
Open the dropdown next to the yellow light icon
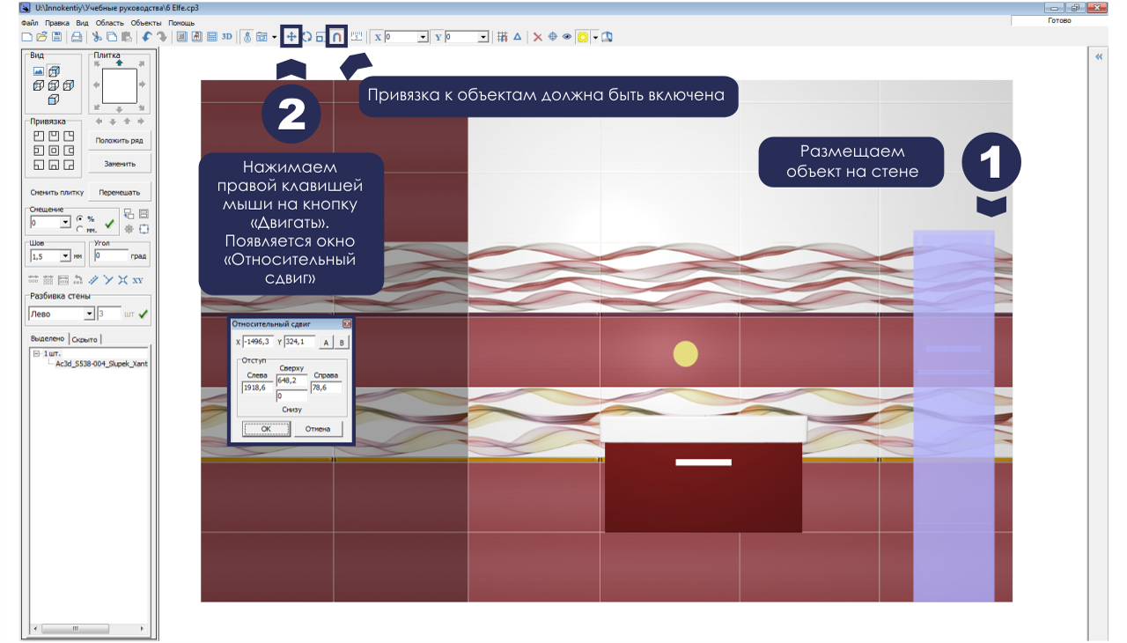point(595,37)
